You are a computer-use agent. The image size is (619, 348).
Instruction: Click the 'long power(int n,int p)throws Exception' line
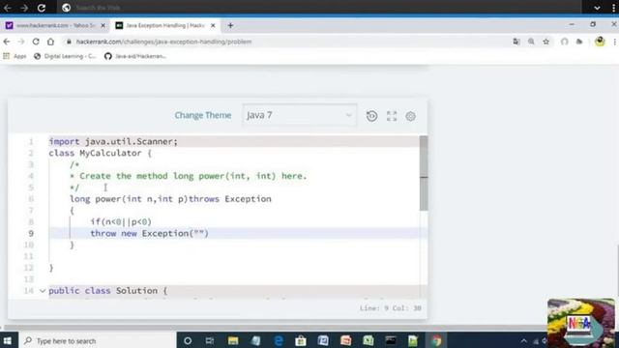170,199
